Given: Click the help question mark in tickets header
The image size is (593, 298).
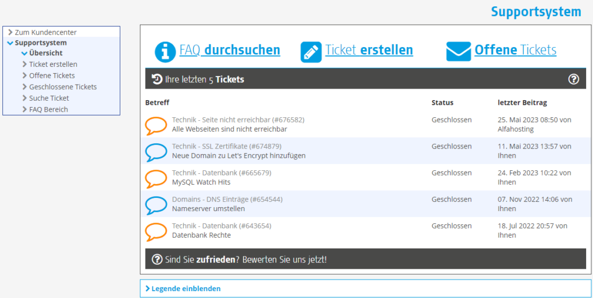Looking at the screenshot, I should click(x=573, y=79).
